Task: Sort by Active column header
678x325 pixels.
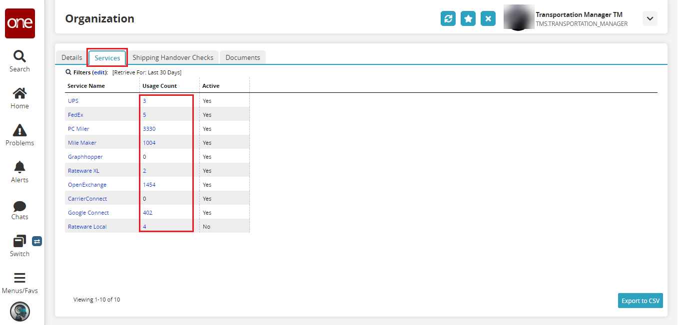Action: point(211,86)
